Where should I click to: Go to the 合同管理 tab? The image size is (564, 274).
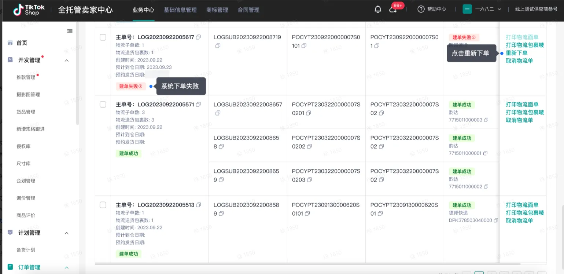(x=248, y=10)
